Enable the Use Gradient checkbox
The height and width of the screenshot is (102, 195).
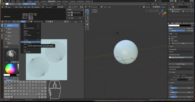(169, 41)
